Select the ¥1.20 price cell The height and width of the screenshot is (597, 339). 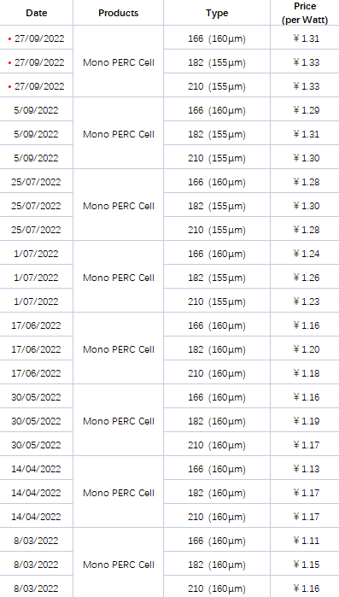click(307, 349)
